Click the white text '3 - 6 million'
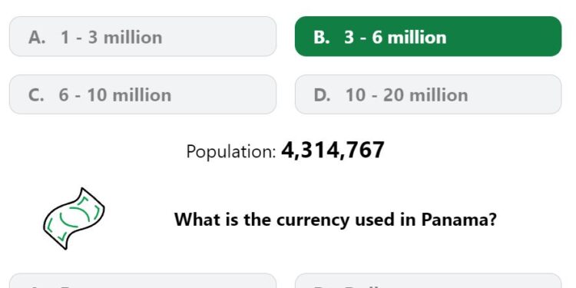The height and width of the screenshot is (288, 576). [x=396, y=37]
